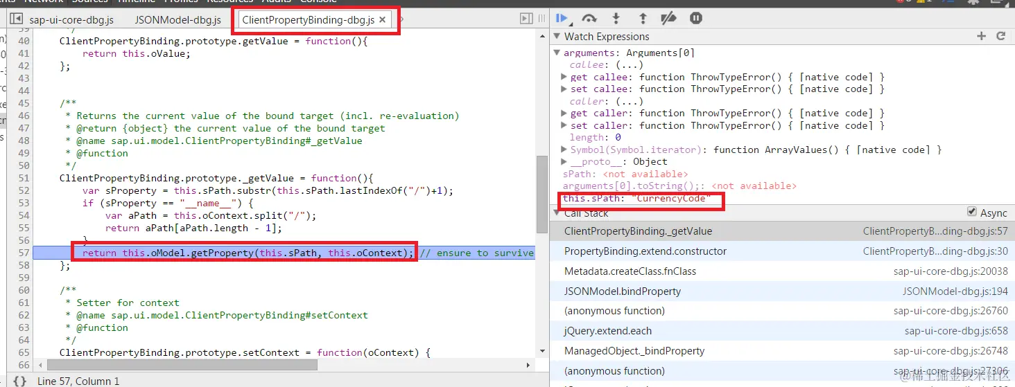Toggle the debugger sidebar visibility icon

[x=527, y=19]
